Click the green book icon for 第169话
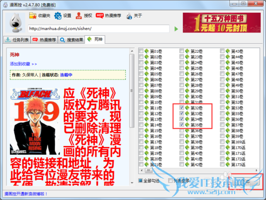The width and height of the screenshot is (266, 200). coord(228,142)
